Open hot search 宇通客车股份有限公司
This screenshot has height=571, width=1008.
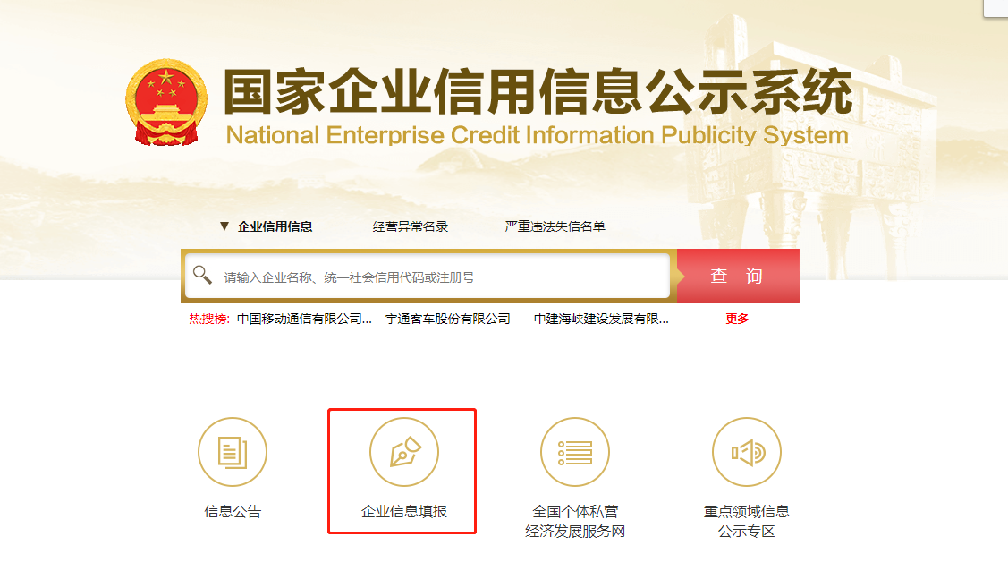point(447,319)
